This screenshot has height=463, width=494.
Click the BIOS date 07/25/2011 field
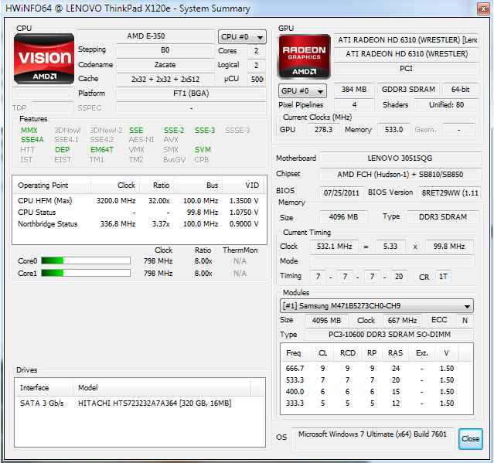(x=342, y=192)
